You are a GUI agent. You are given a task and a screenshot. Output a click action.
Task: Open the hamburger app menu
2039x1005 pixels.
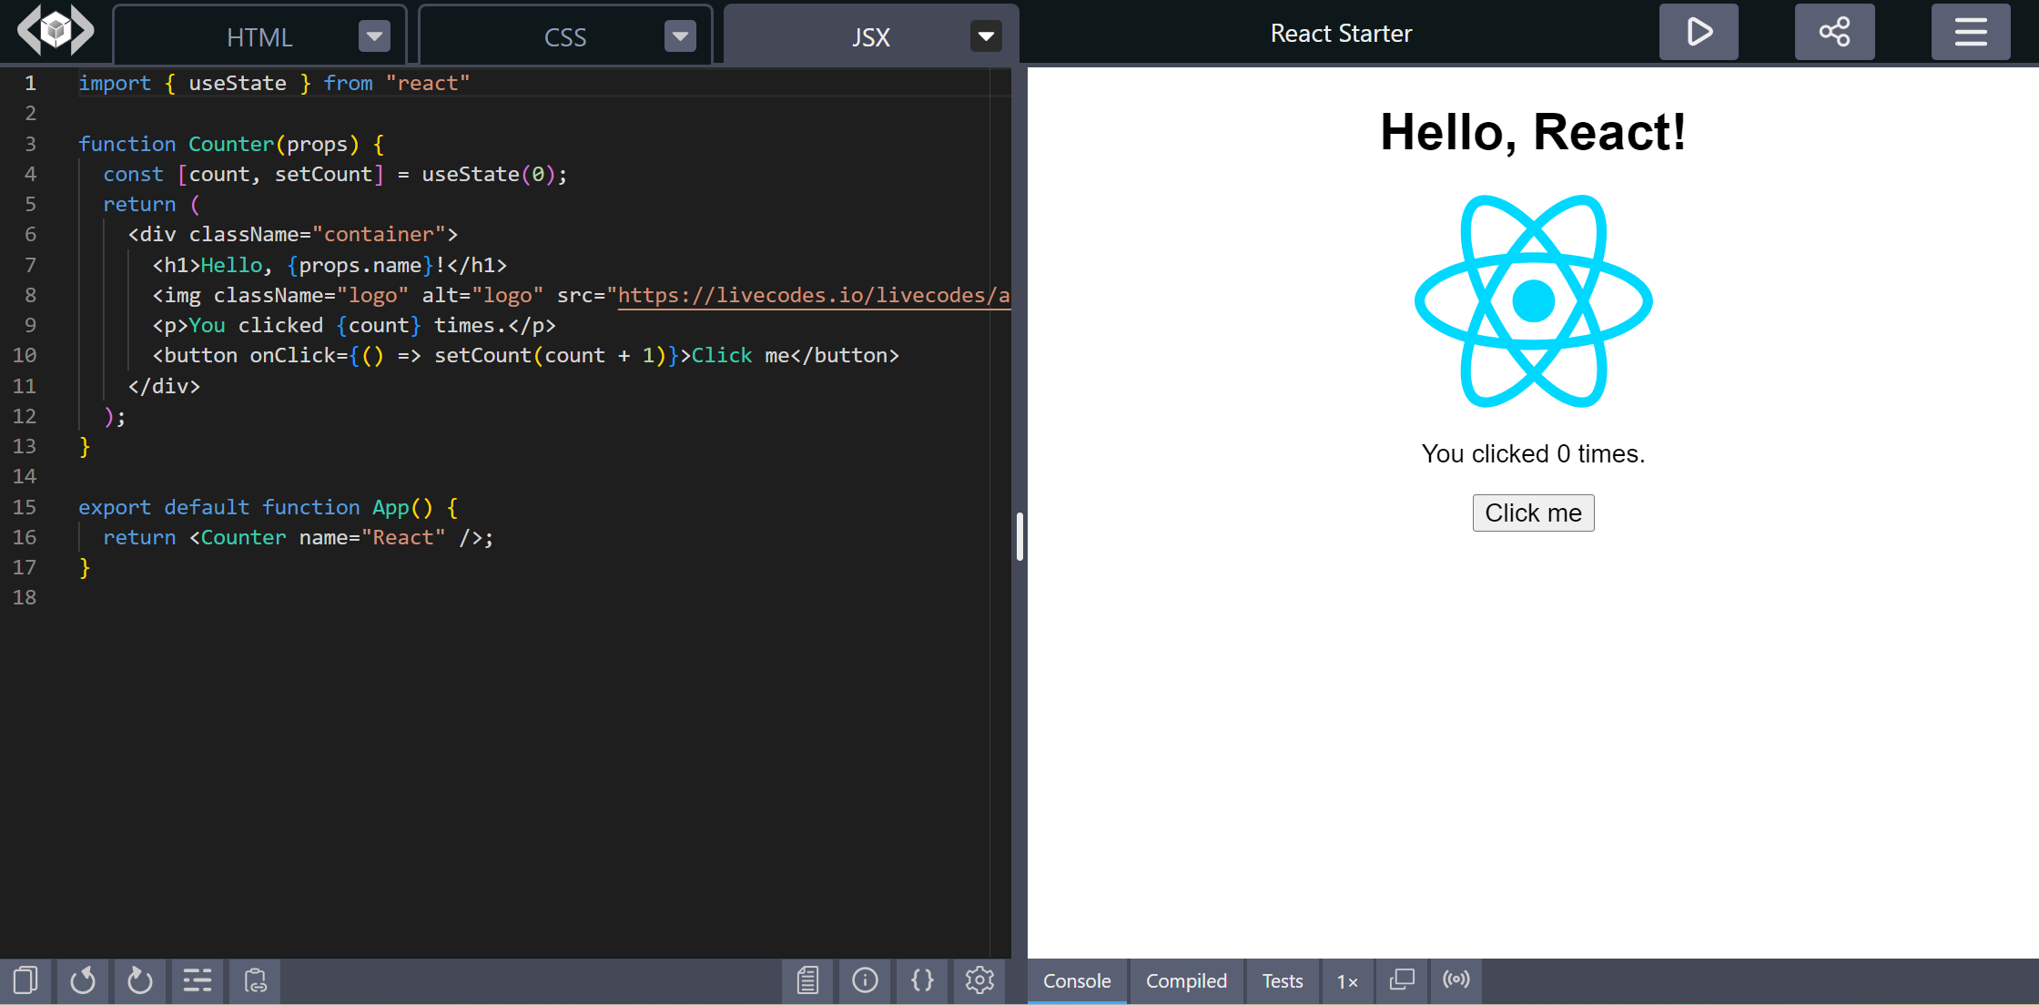click(1971, 33)
